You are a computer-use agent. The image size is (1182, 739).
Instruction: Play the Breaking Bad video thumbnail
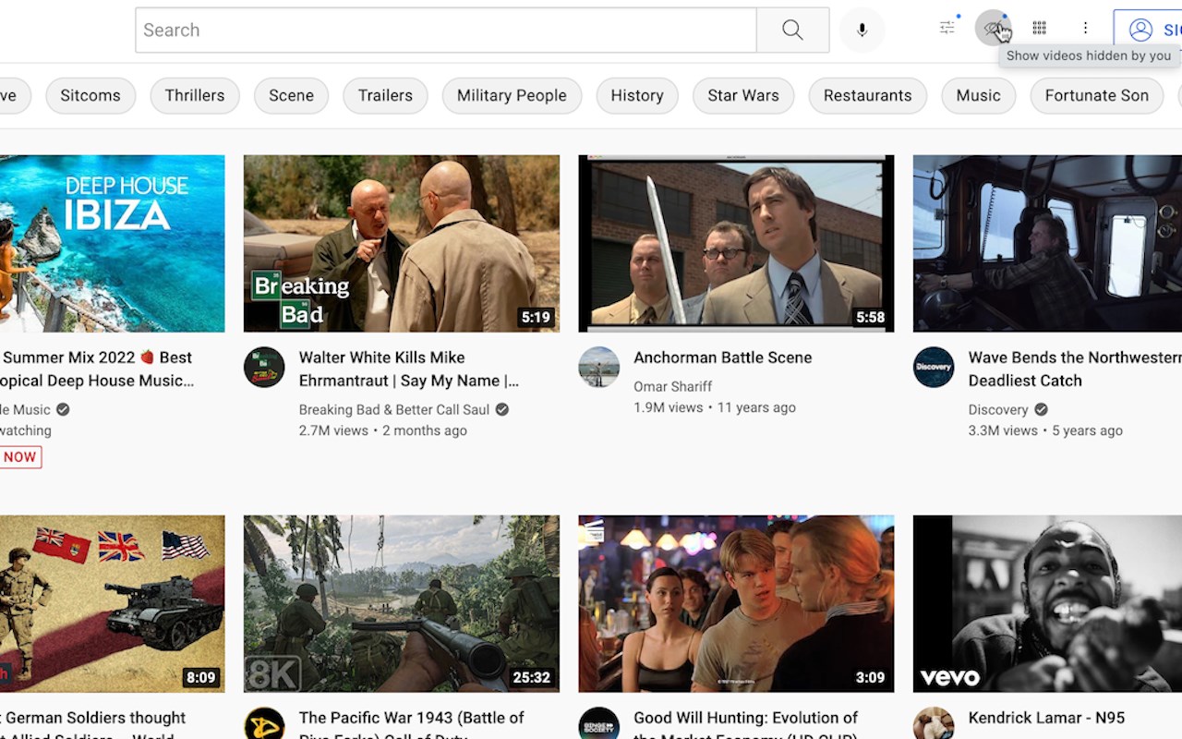coord(402,244)
